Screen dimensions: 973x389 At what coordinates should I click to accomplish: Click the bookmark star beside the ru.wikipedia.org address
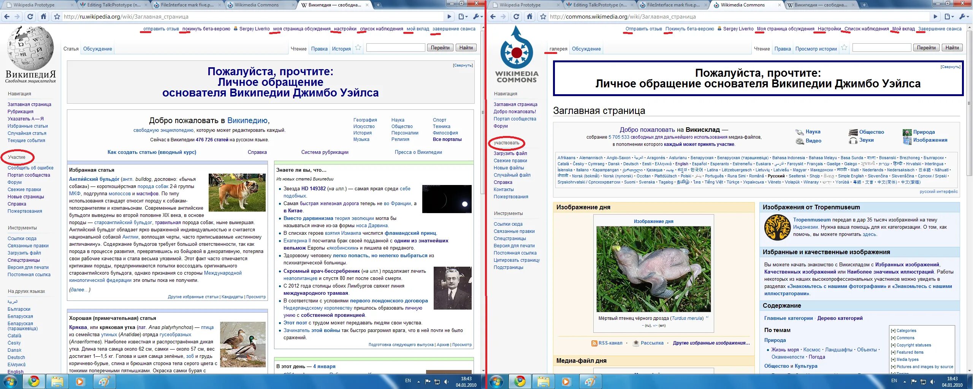point(57,17)
